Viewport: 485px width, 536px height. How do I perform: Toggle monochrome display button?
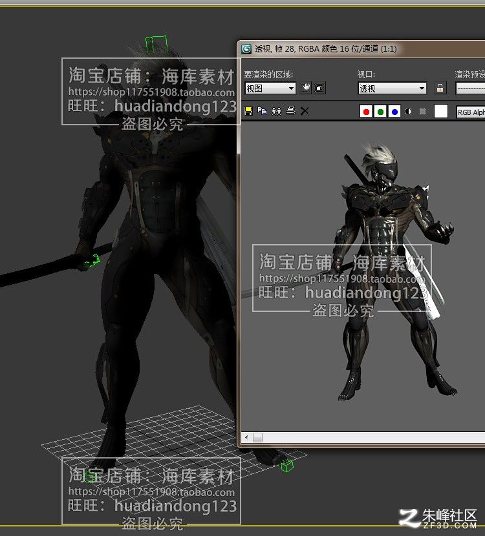423,112
